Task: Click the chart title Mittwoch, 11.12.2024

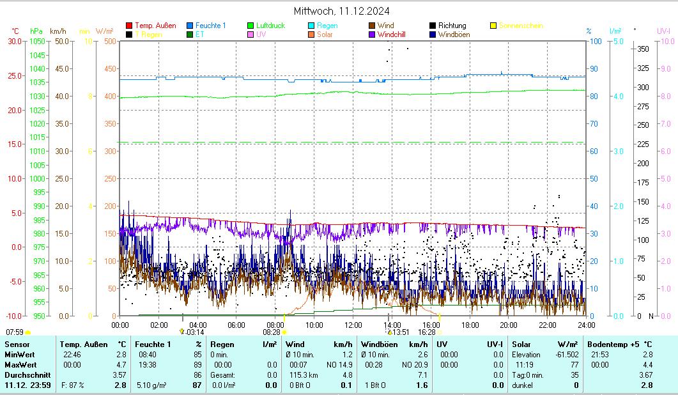Action: tap(342, 11)
